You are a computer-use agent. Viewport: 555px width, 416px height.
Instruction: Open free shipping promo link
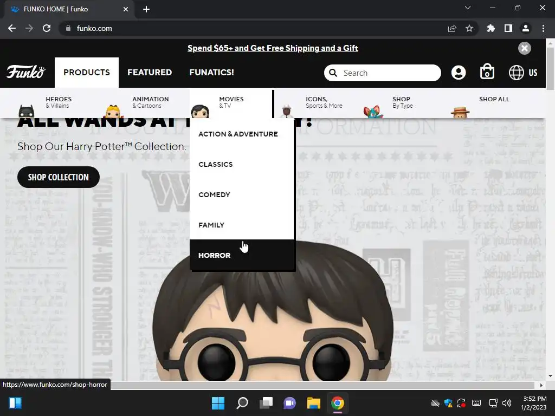coord(273,48)
